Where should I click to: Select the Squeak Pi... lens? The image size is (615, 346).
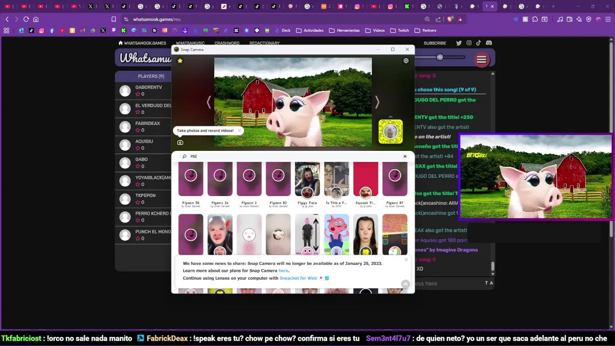click(366, 185)
